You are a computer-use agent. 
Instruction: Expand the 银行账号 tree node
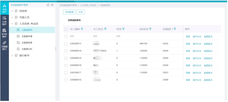[x=12, y=55]
